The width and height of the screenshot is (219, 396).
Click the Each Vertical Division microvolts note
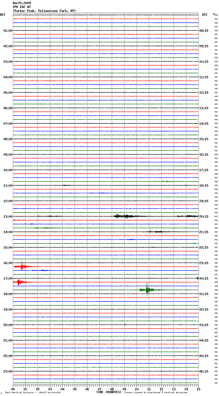coord(33,393)
